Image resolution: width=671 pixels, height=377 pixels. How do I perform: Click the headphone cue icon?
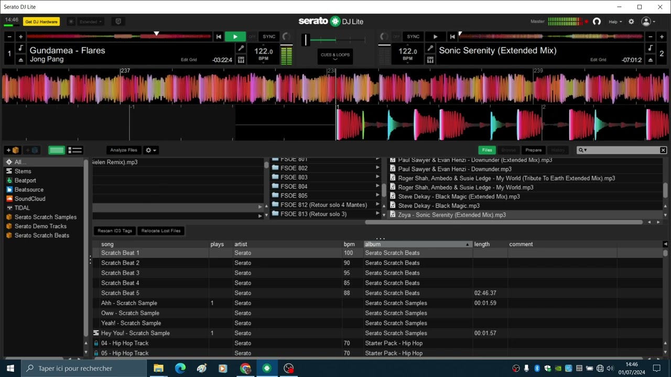pyautogui.click(x=597, y=21)
